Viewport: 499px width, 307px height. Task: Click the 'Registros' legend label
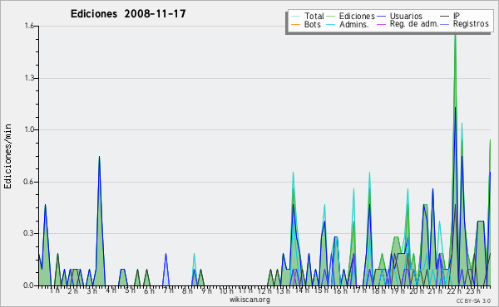(471, 24)
